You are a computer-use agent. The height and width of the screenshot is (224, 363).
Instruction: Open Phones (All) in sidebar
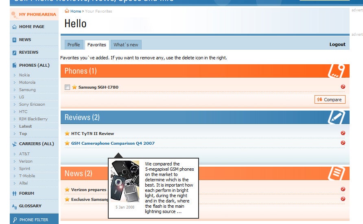[x=34, y=65]
